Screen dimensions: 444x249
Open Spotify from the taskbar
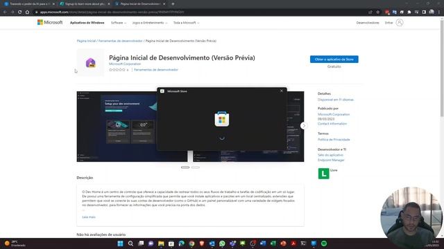tap(324, 243)
